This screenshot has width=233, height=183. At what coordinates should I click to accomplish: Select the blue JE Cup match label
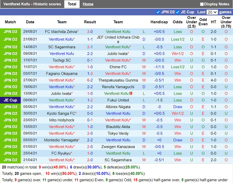pos(10,100)
